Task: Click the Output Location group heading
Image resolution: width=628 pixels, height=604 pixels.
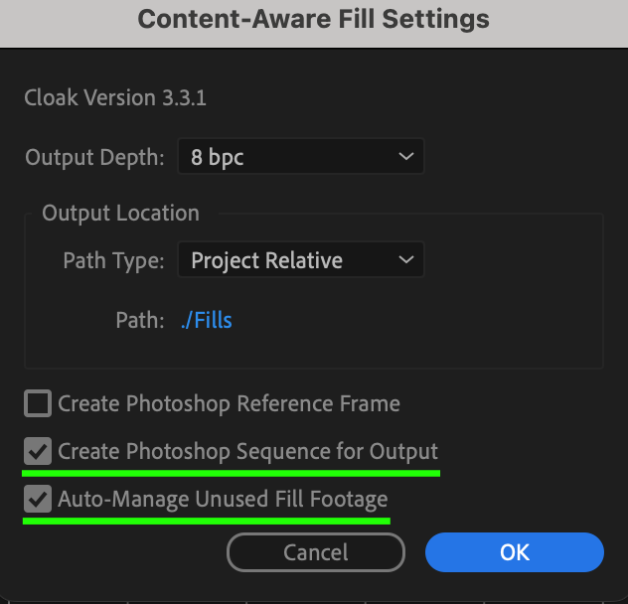Action: coord(120,213)
